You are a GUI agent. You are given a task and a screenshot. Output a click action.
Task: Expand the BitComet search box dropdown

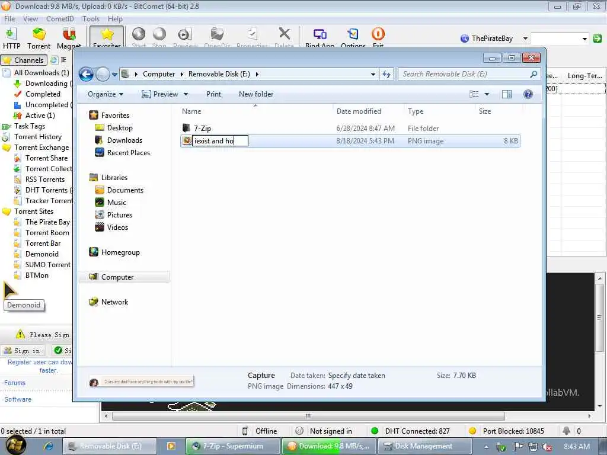coord(584,39)
